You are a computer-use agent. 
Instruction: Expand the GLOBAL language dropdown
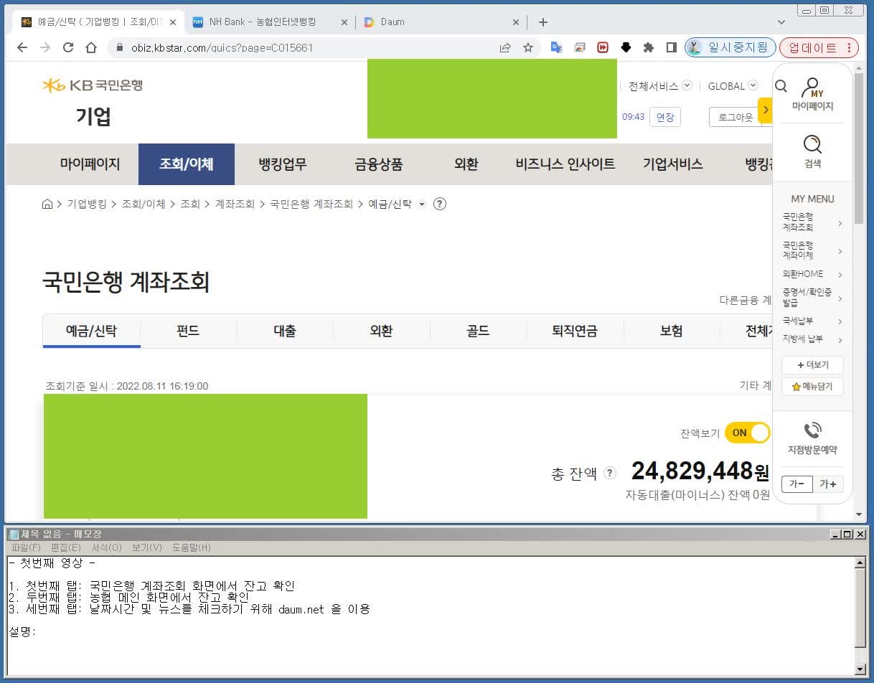pyautogui.click(x=733, y=86)
